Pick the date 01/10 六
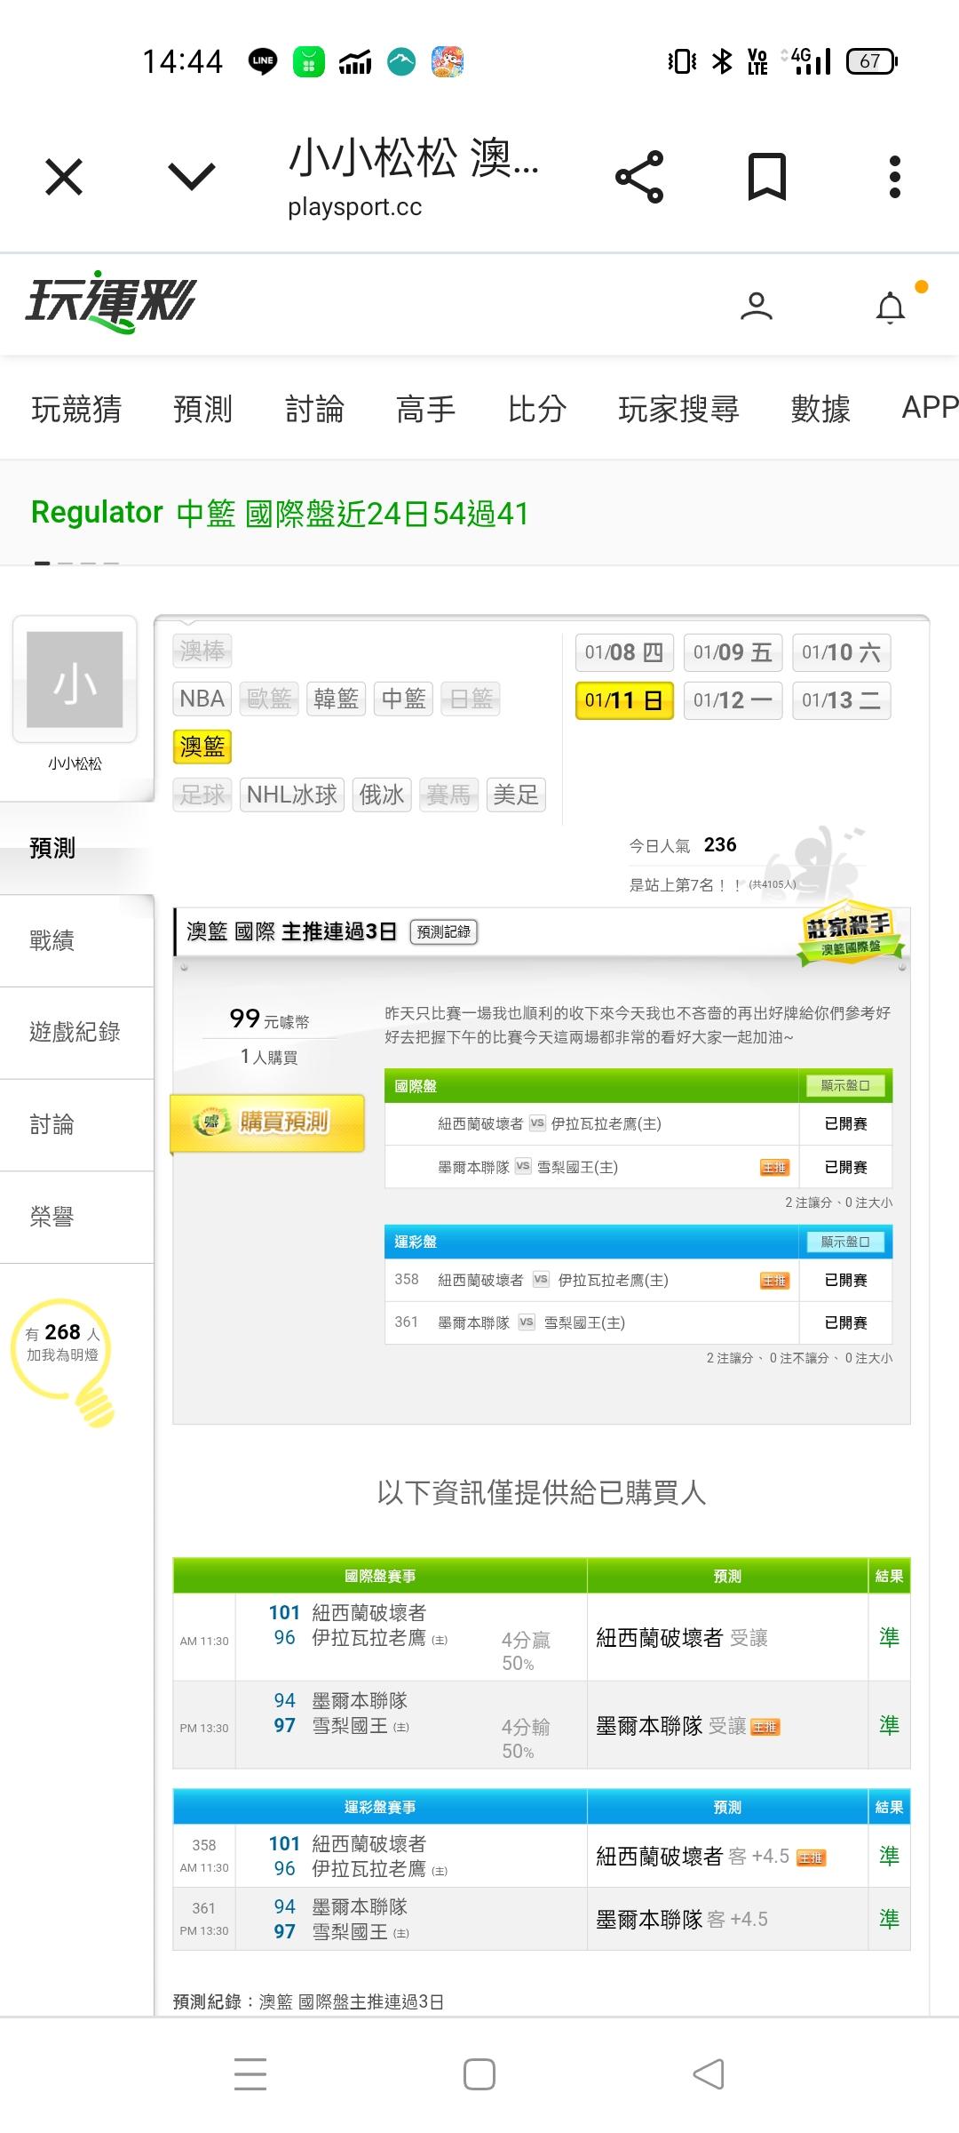Viewport: 959px width, 2133px height. point(841,652)
